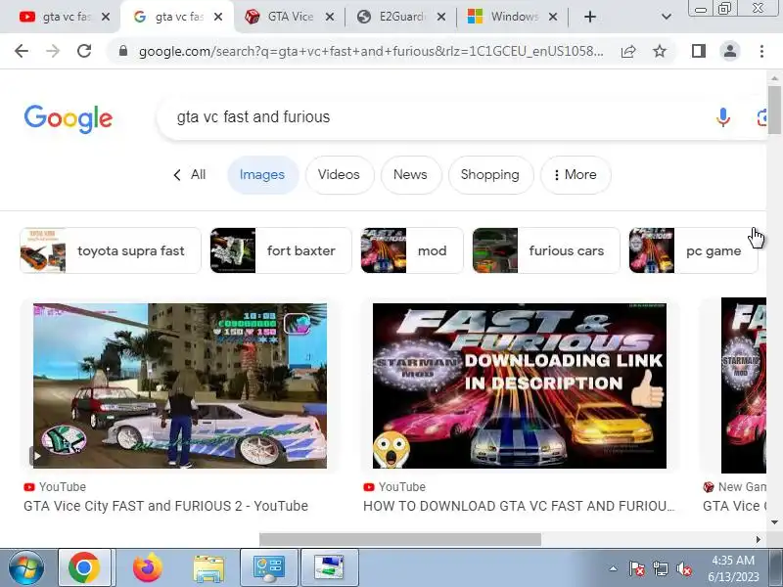Pick the toyota supra fast suggestion
Image resolution: width=783 pixels, height=587 pixels.
point(111,250)
